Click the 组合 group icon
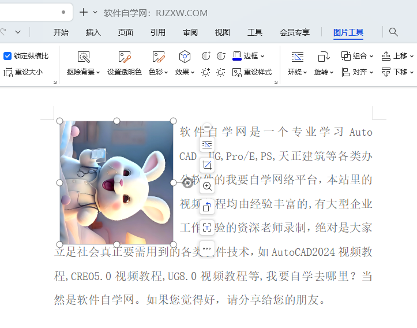Image resolution: width=417 pixels, height=328 pixels. click(346, 56)
